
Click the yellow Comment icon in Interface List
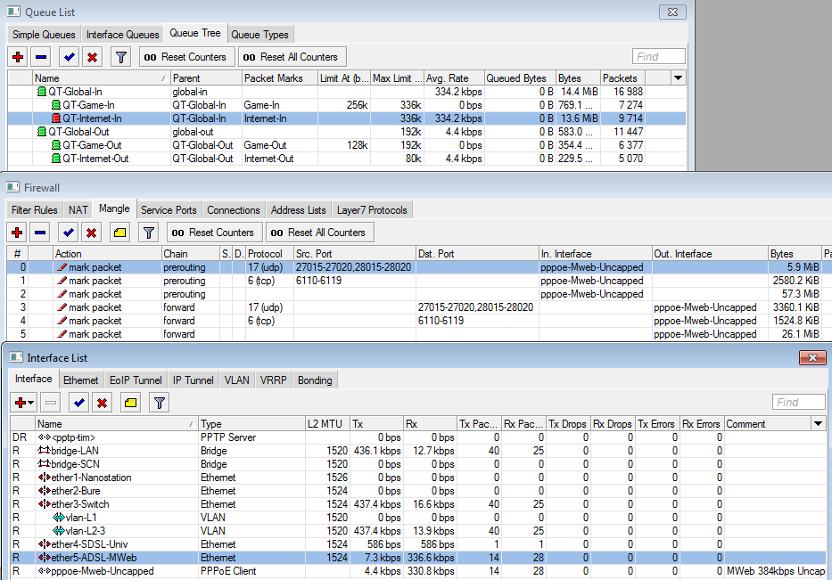pyautogui.click(x=130, y=403)
